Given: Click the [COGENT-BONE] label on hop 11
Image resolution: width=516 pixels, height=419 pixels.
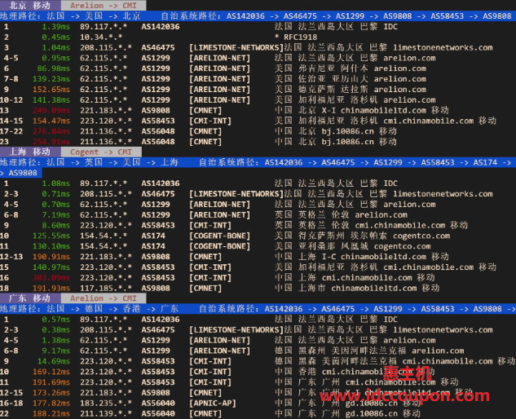Looking at the screenshot, I should tap(219, 246).
